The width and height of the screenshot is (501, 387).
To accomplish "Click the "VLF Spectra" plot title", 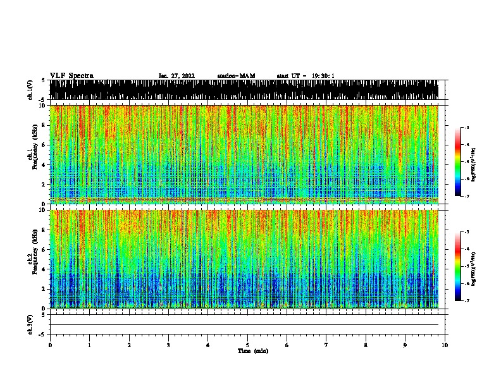I will (71, 76).
